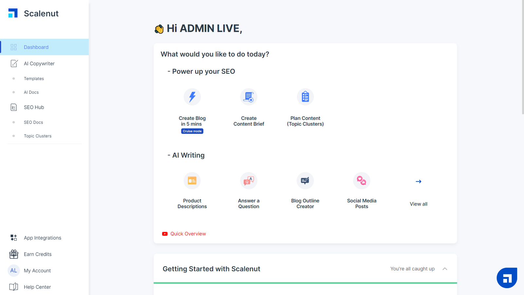Open My Account from the sidebar

37,271
